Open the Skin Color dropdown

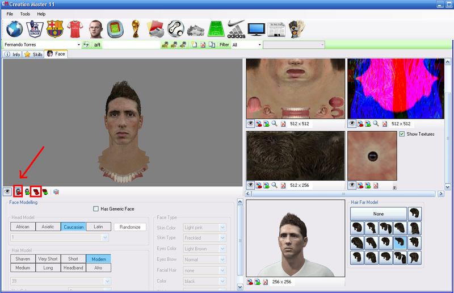click(222, 227)
